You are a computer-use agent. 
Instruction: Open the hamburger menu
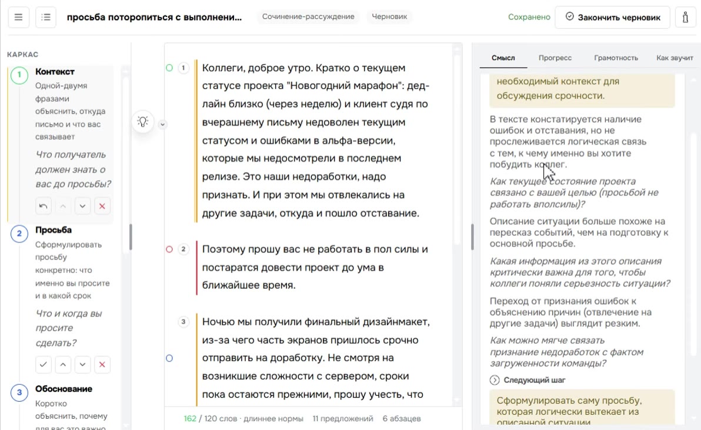18,18
